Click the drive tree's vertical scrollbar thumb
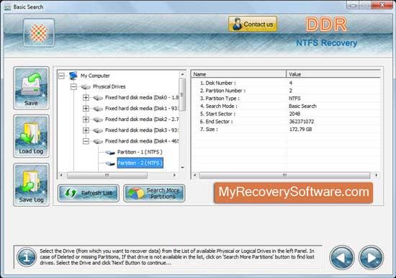This screenshot has width=396, height=278. 182,95
